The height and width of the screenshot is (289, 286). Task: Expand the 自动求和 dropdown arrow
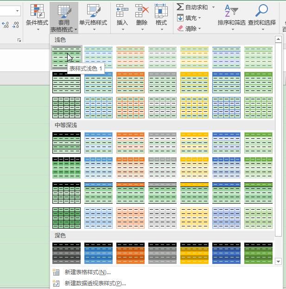click(213, 7)
